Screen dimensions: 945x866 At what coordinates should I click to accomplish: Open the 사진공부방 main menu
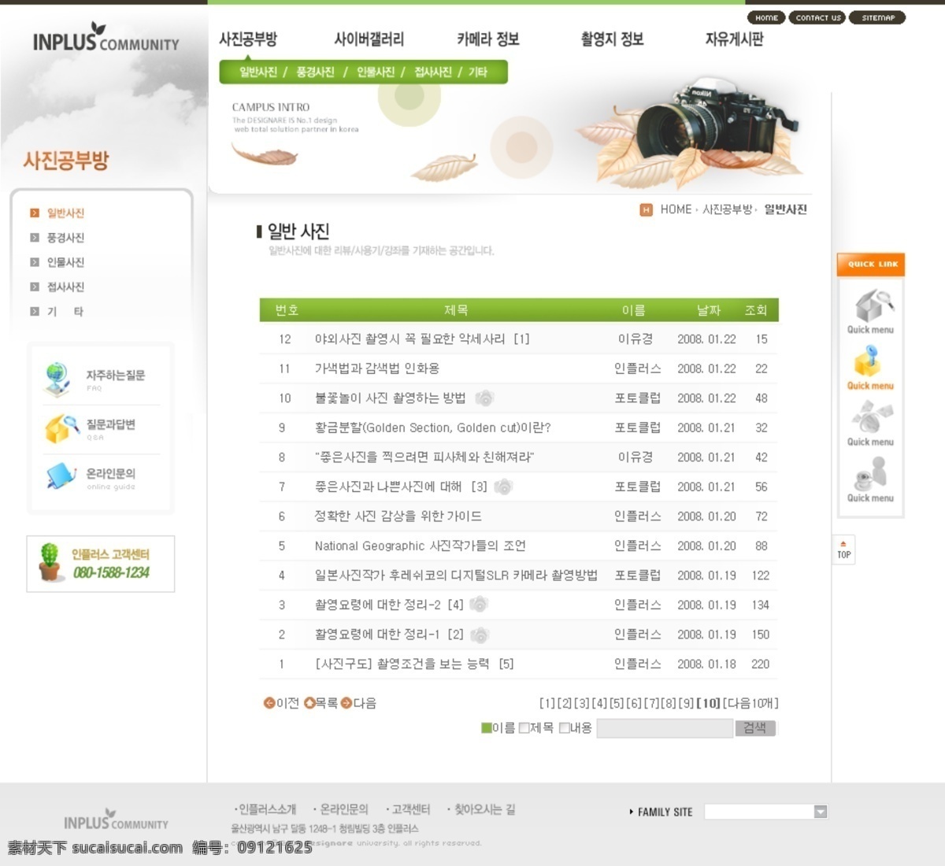(x=248, y=39)
